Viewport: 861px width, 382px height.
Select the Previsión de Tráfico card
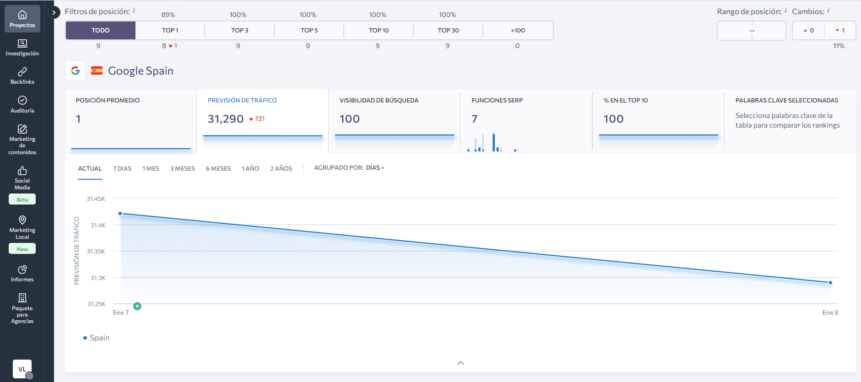coord(263,121)
